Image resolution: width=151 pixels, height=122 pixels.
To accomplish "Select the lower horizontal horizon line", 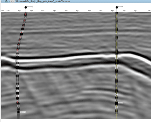I will click(76, 103).
